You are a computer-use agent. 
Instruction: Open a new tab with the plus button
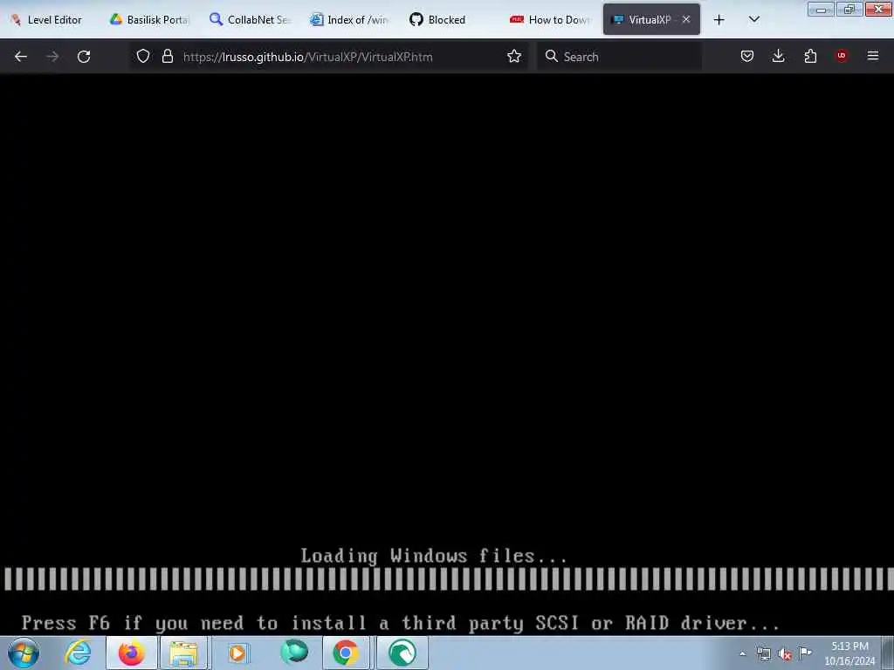click(x=719, y=20)
